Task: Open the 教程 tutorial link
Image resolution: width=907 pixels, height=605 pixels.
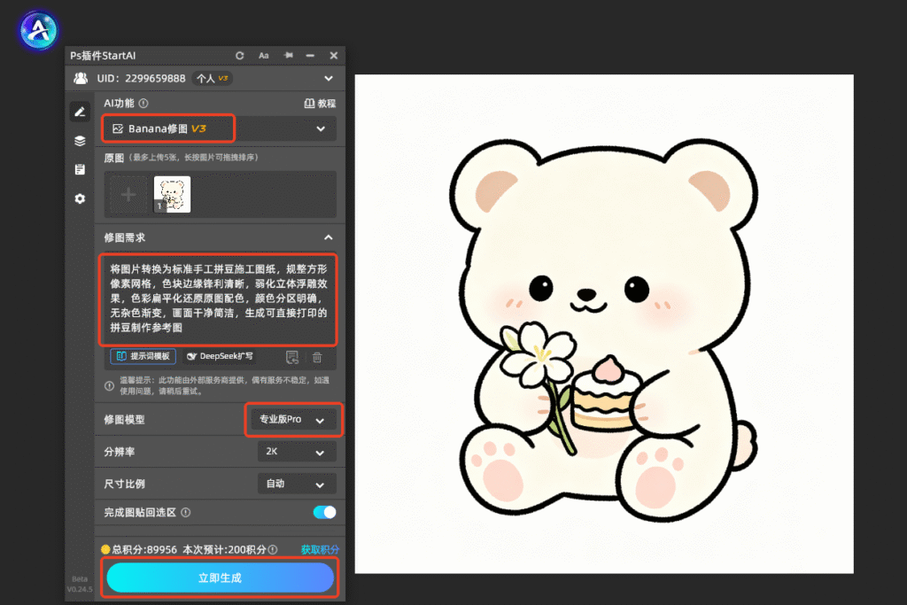Action: pos(320,104)
